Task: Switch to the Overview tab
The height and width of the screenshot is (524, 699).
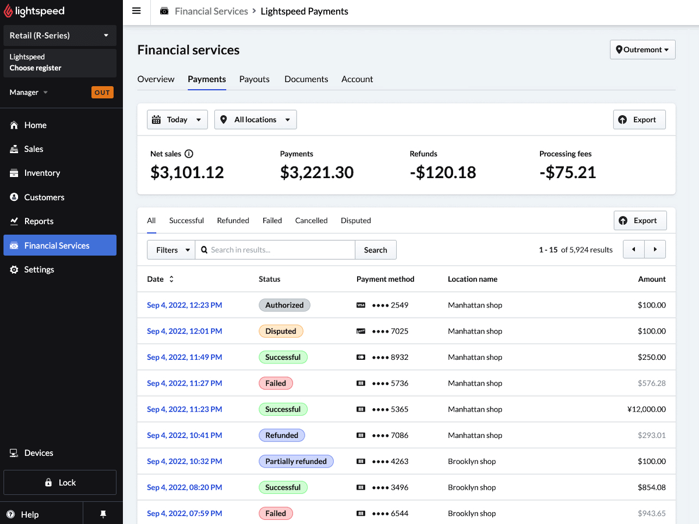Action: click(x=156, y=79)
